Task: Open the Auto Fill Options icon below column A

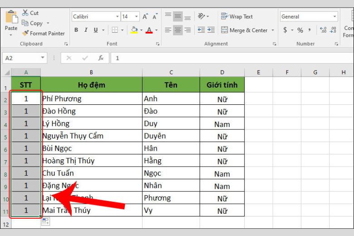Action: click(x=45, y=221)
